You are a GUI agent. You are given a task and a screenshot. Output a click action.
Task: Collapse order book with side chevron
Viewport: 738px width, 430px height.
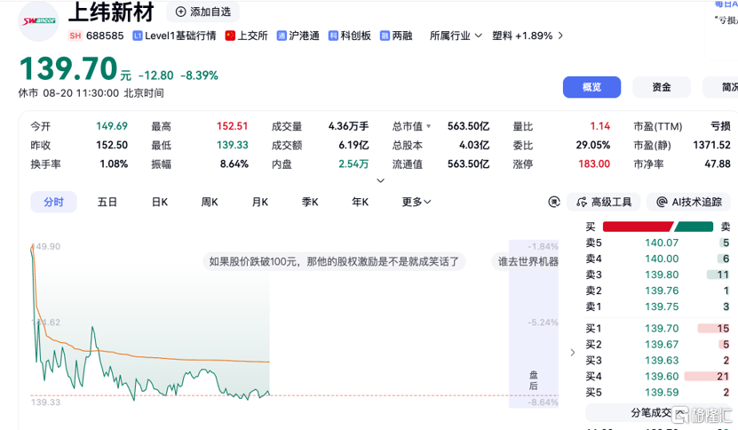point(572,353)
